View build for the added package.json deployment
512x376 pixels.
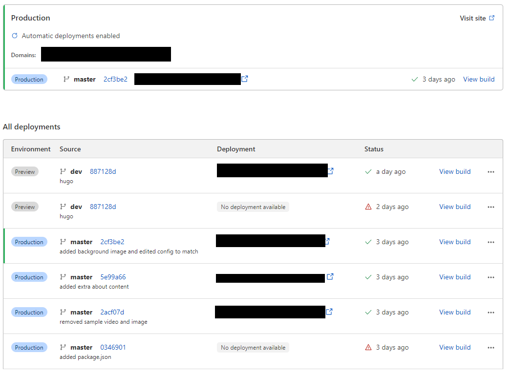pyautogui.click(x=455, y=347)
